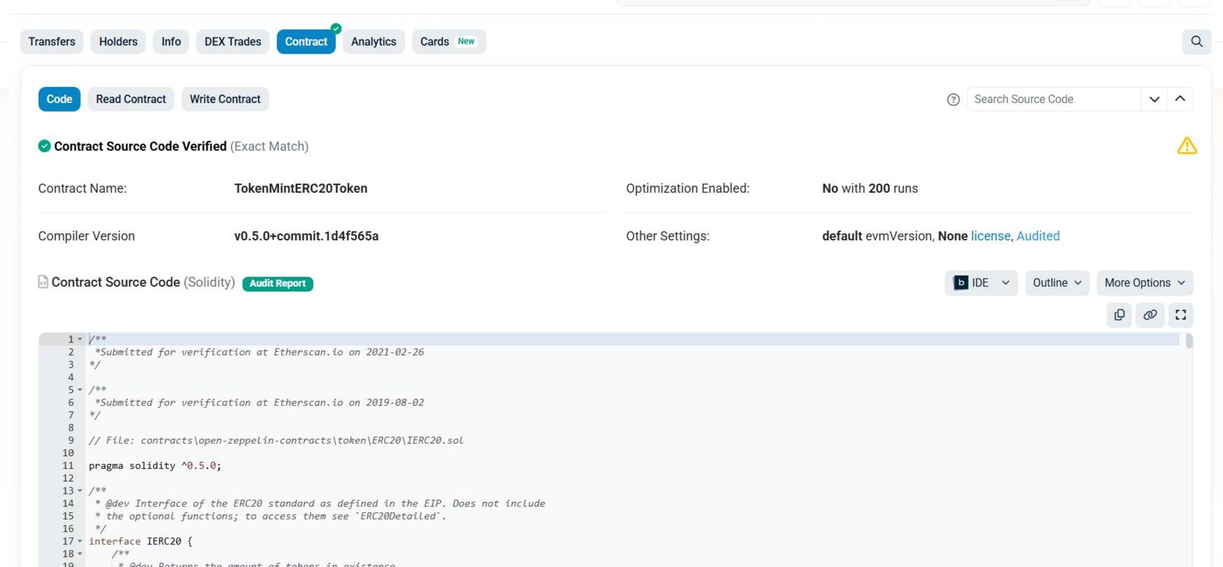The width and height of the screenshot is (1223, 567).
Task: Collapse code fold at line 13
Action: [80, 491]
